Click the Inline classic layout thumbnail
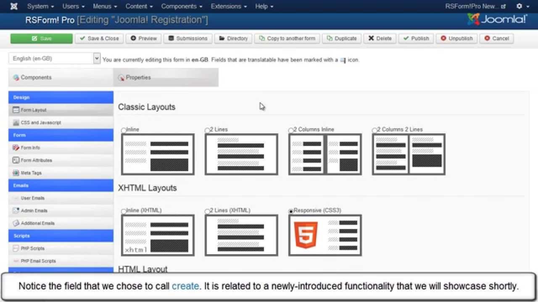Screen dimensions: 538x302 coord(158,154)
